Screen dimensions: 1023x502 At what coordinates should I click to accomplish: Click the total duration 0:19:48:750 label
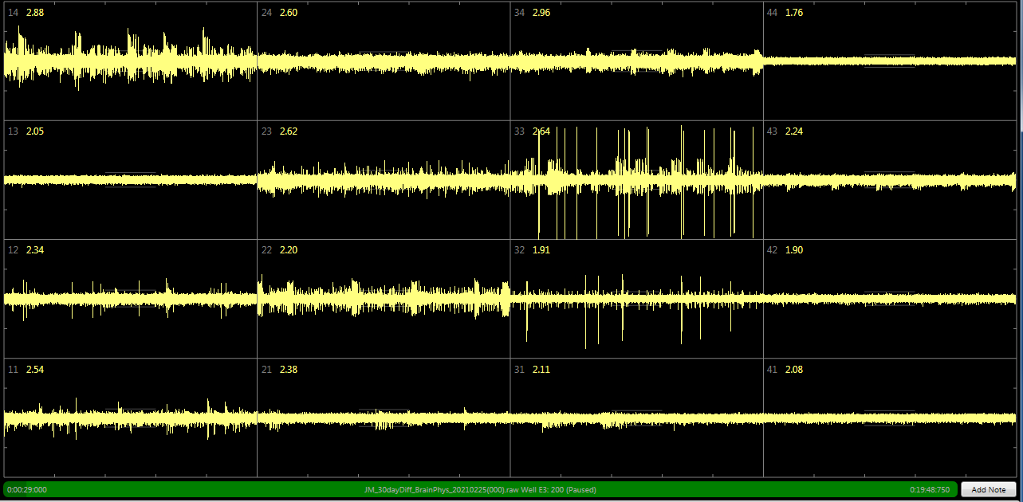click(929, 489)
